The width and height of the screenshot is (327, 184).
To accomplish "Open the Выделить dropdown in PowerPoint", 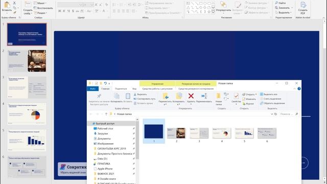I will [x=283, y=12].
